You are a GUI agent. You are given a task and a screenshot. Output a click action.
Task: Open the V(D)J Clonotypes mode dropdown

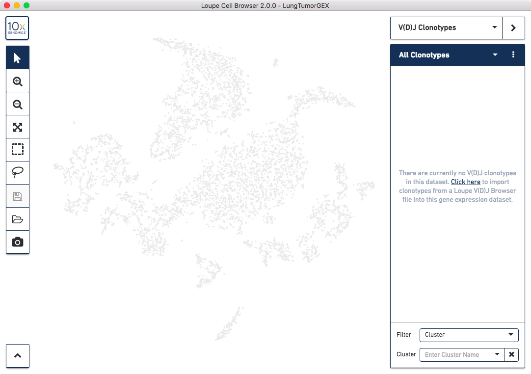click(446, 28)
